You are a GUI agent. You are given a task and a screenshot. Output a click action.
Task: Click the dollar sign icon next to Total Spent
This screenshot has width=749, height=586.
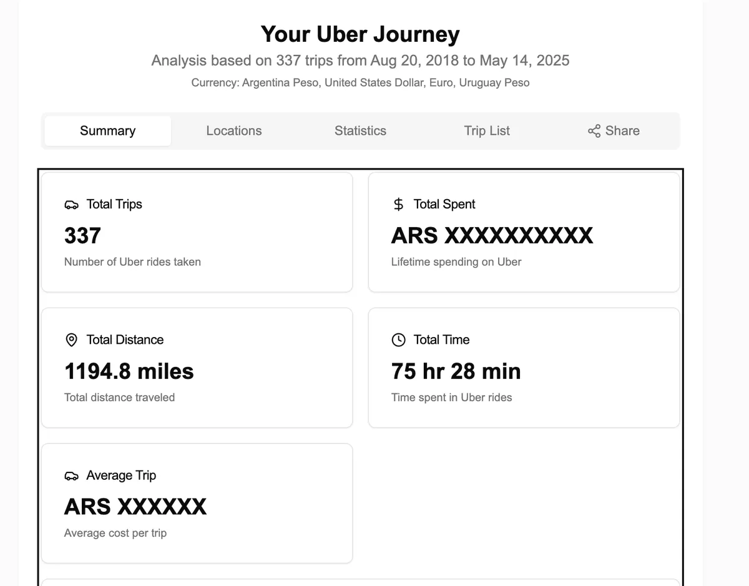(398, 203)
